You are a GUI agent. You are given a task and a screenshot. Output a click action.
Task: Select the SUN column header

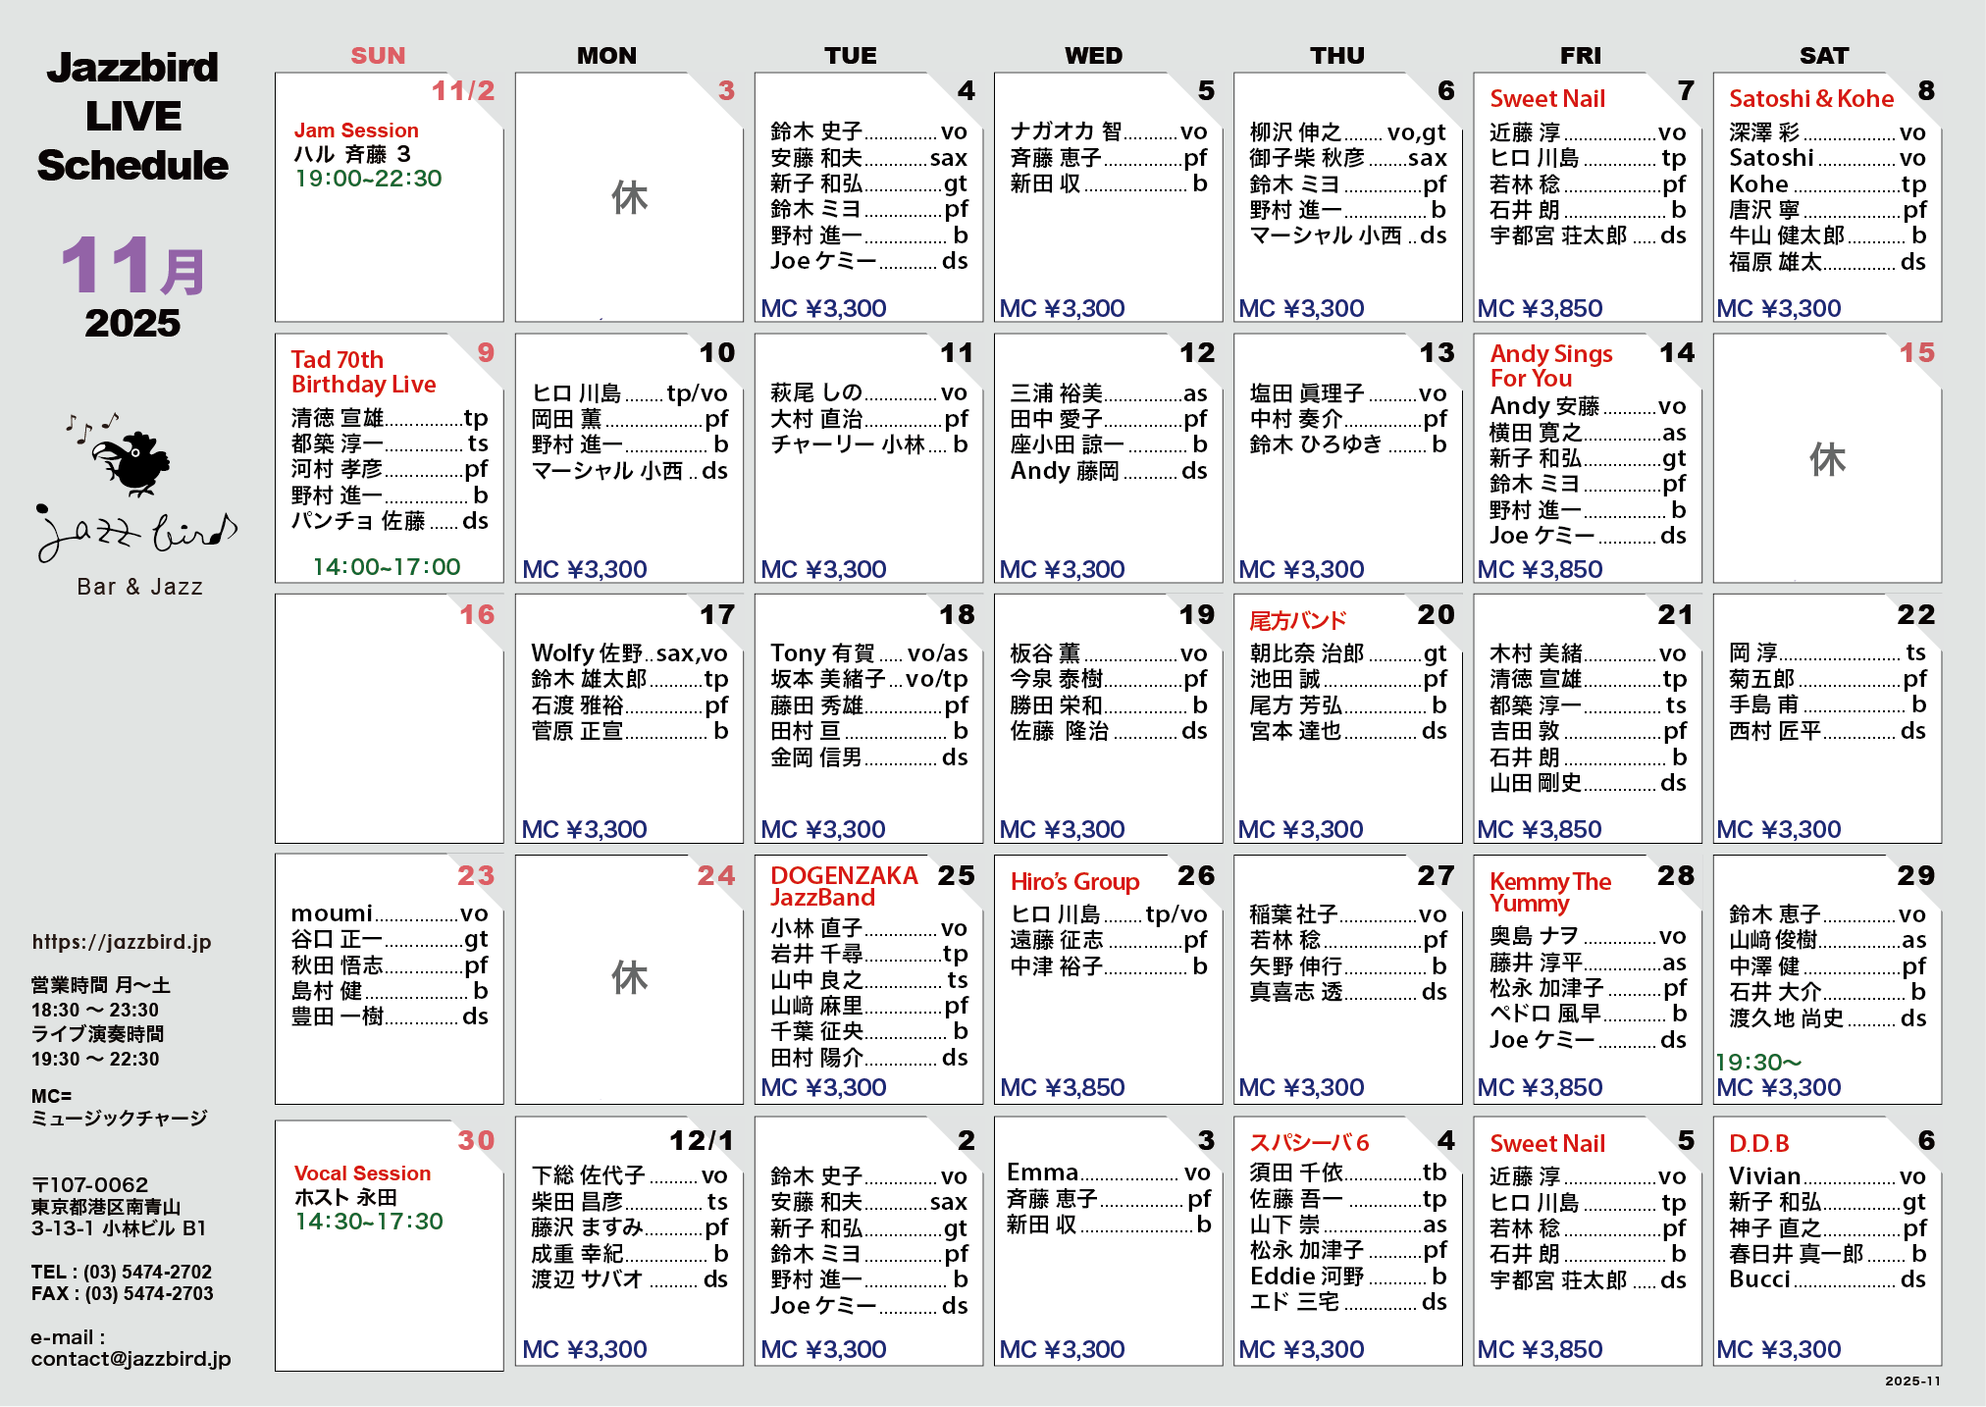[378, 56]
